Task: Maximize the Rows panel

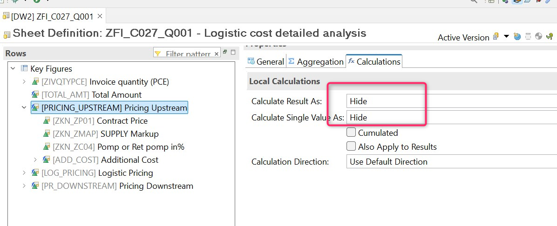Action: coord(233,53)
